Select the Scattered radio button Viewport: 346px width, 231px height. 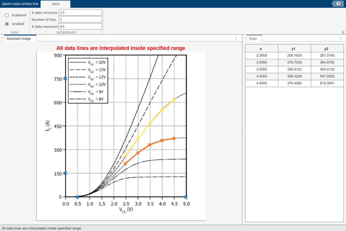(x=7, y=15)
